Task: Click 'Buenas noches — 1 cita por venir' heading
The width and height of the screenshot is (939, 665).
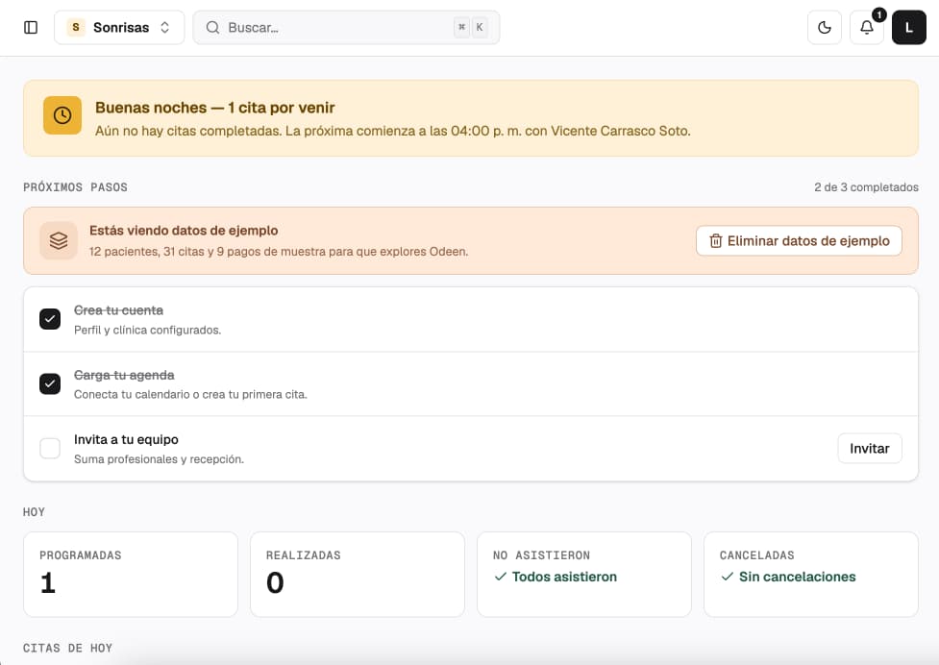Action: (215, 108)
